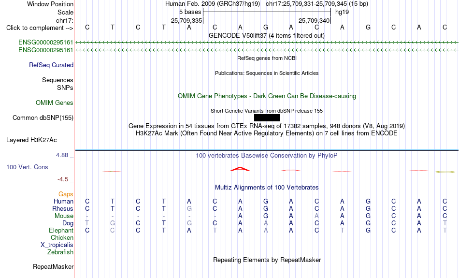Open the Layered H3K27Ac track label

click(31, 140)
